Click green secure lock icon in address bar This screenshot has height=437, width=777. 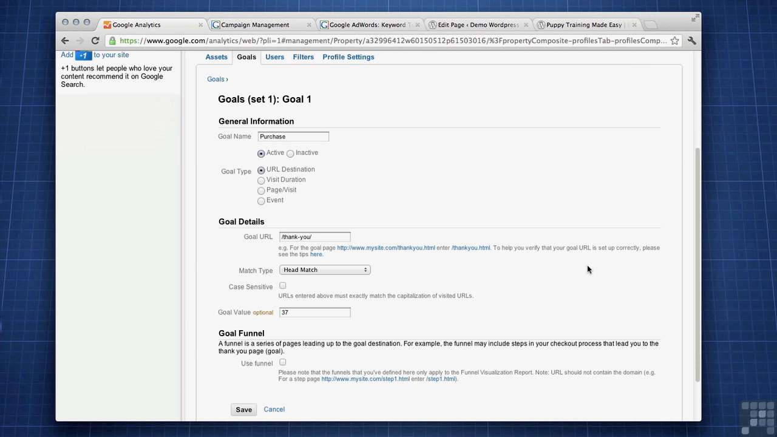(x=112, y=41)
